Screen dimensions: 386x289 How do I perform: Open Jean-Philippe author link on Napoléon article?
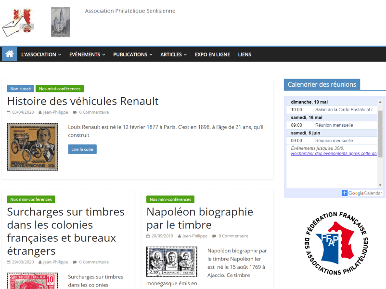pos(195,236)
